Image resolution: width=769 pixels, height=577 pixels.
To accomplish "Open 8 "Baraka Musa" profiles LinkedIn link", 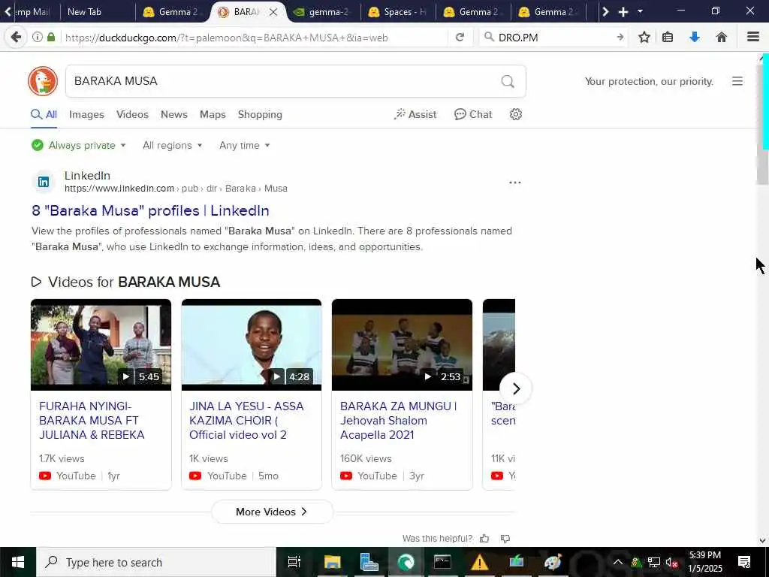I will pos(150,210).
